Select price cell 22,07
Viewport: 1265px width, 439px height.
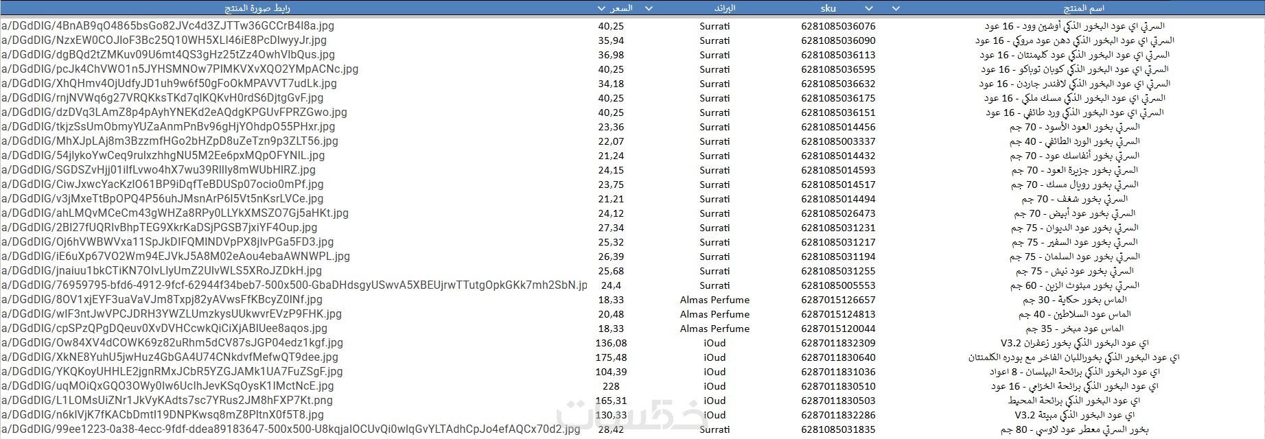tap(611, 141)
